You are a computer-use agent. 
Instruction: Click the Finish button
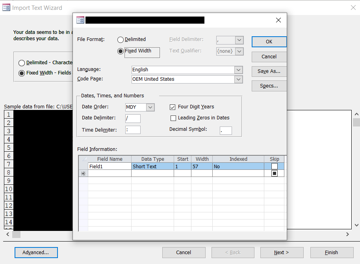[332, 253]
